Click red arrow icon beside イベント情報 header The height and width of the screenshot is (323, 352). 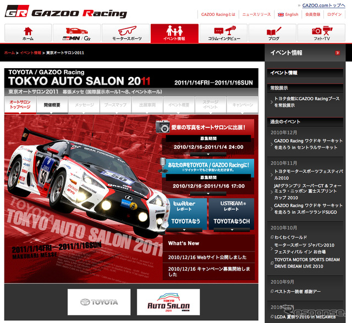point(337,53)
